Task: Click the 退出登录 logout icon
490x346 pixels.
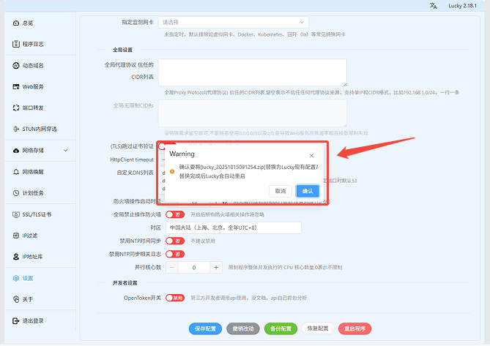Action: coord(17,320)
